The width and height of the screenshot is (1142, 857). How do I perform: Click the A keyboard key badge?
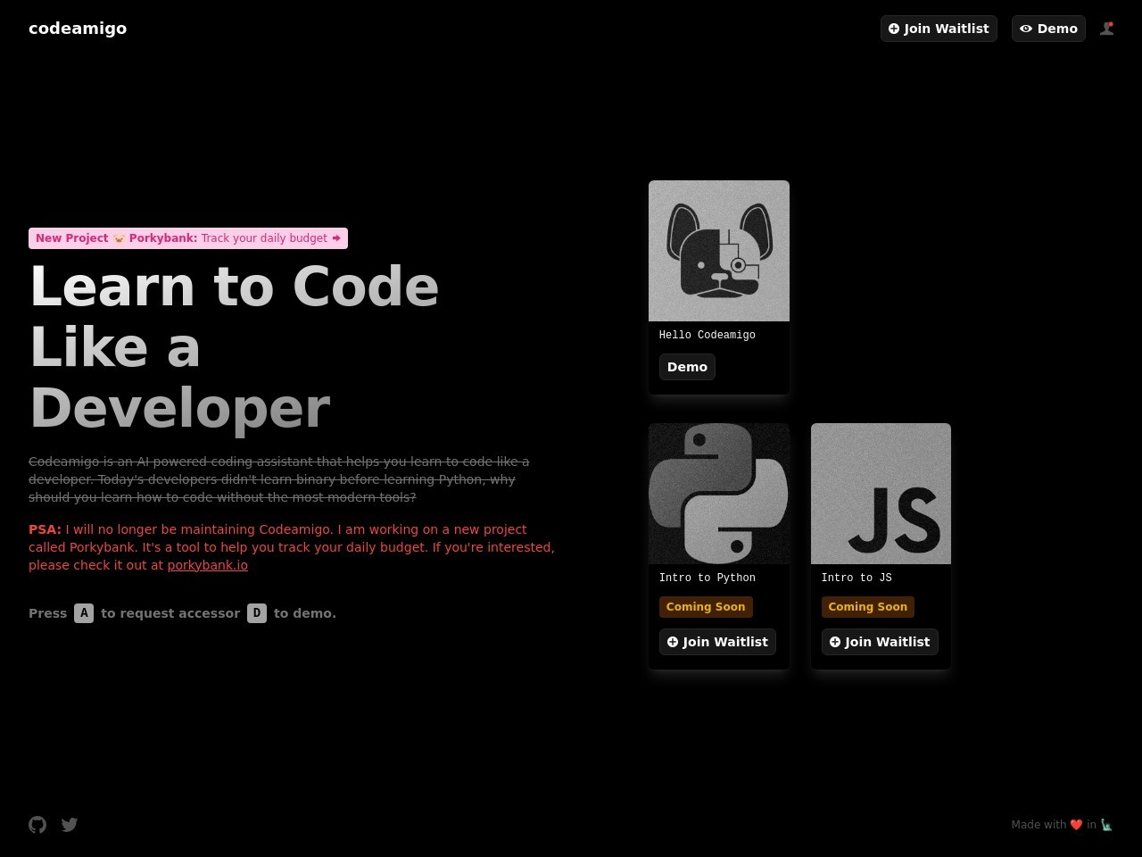click(x=84, y=613)
